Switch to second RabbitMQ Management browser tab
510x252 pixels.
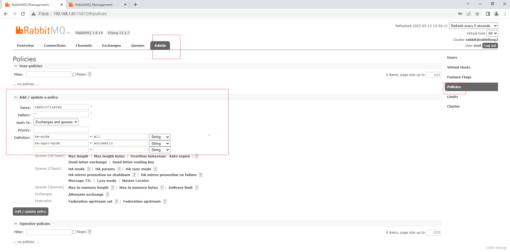pos(97,5)
